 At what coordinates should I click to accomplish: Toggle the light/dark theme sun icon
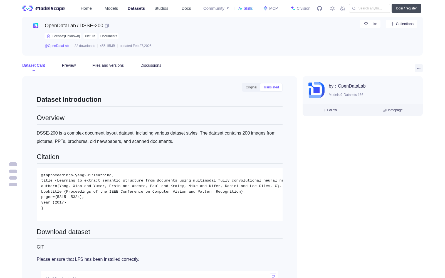point(332,8)
